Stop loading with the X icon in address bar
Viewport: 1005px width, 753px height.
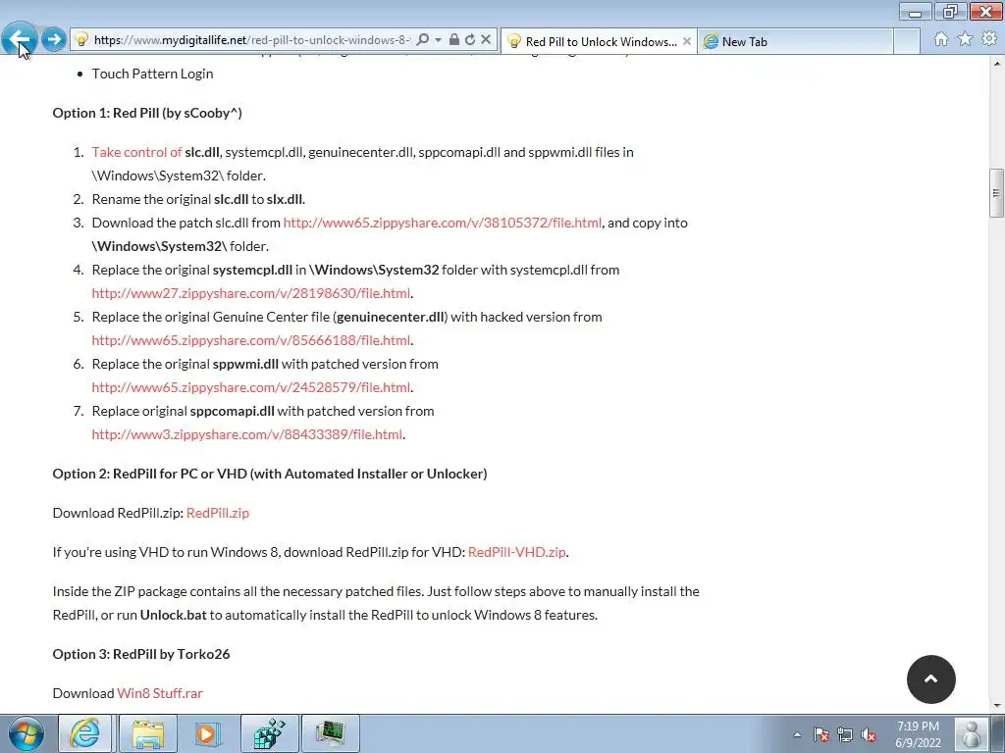click(x=486, y=39)
